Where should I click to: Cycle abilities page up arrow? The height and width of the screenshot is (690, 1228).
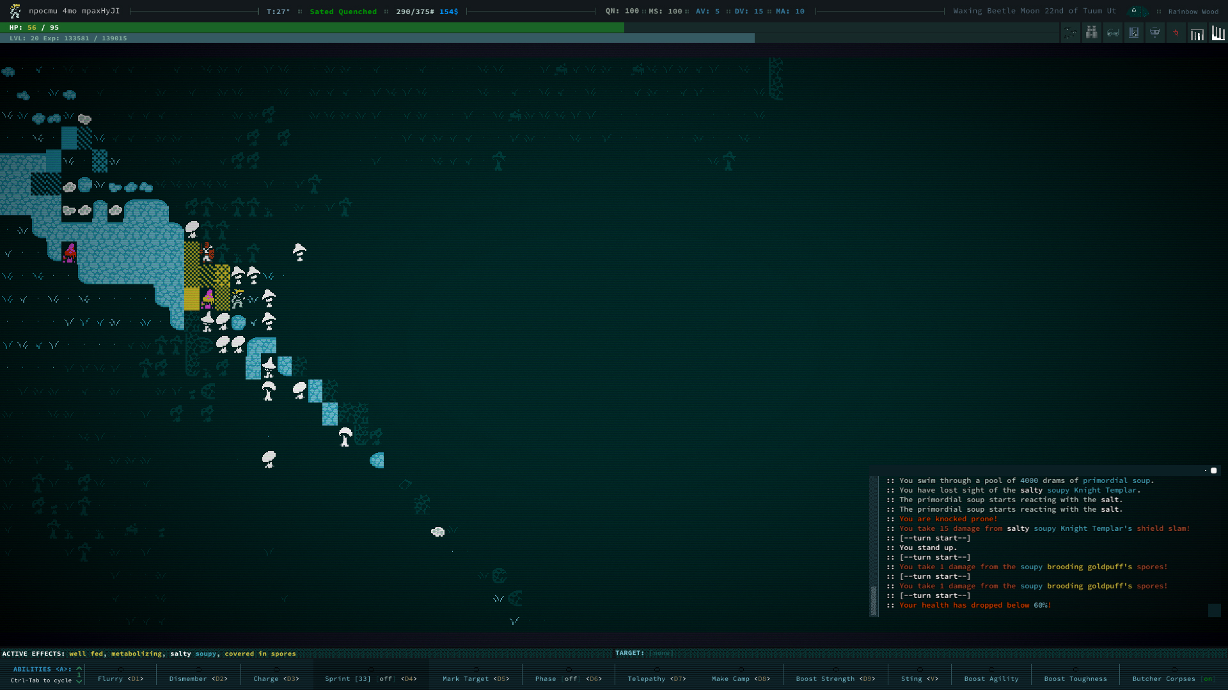pyautogui.click(x=79, y=668)
